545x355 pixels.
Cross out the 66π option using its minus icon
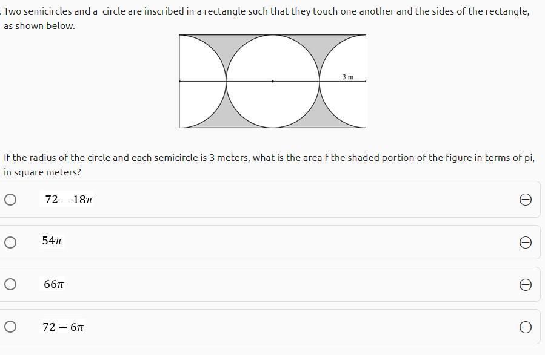[526, 284]
